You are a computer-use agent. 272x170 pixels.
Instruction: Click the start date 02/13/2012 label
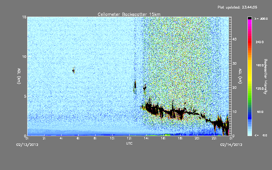tap(27, 145)
